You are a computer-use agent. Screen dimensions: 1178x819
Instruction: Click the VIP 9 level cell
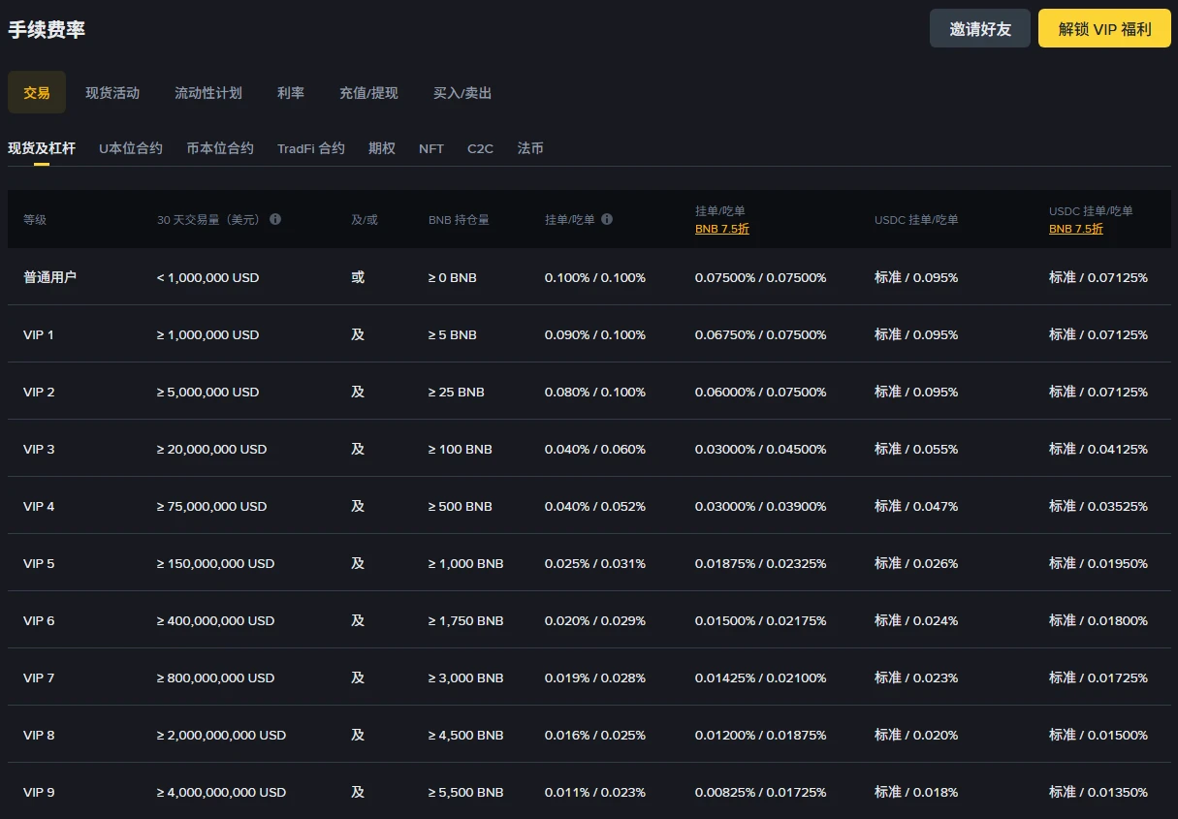(39, 792)
